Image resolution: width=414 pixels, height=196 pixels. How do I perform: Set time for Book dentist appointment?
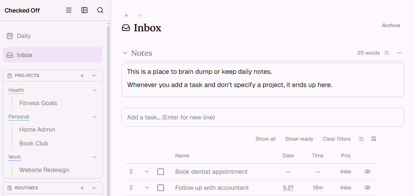pos(318,172)
